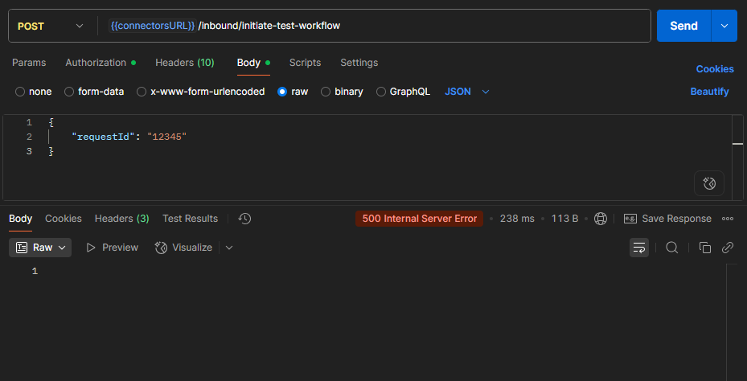Open the Raw response format dropdown
Image resolution: width=747 pixels, height=381 pixels.
click(40, 248)
